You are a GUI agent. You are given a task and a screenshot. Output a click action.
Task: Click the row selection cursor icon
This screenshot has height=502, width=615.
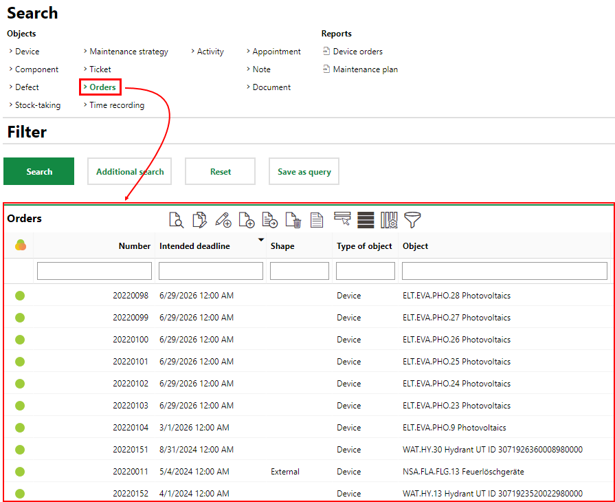tap(342, 219)
